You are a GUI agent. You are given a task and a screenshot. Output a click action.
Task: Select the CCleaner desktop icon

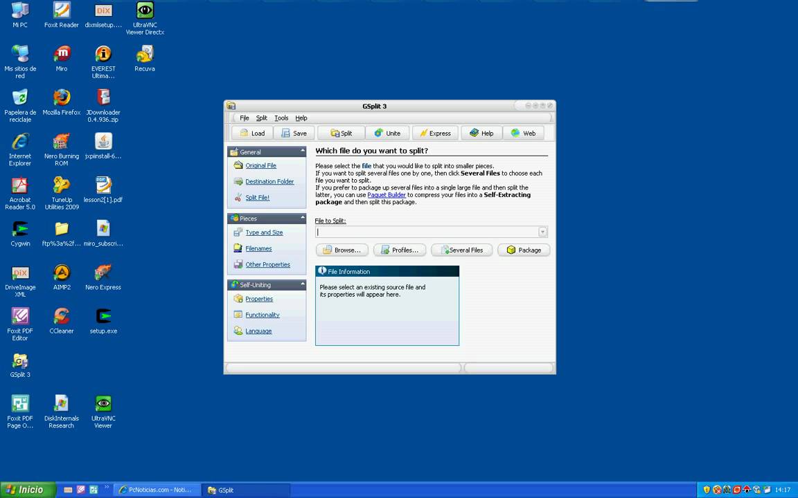62,321
